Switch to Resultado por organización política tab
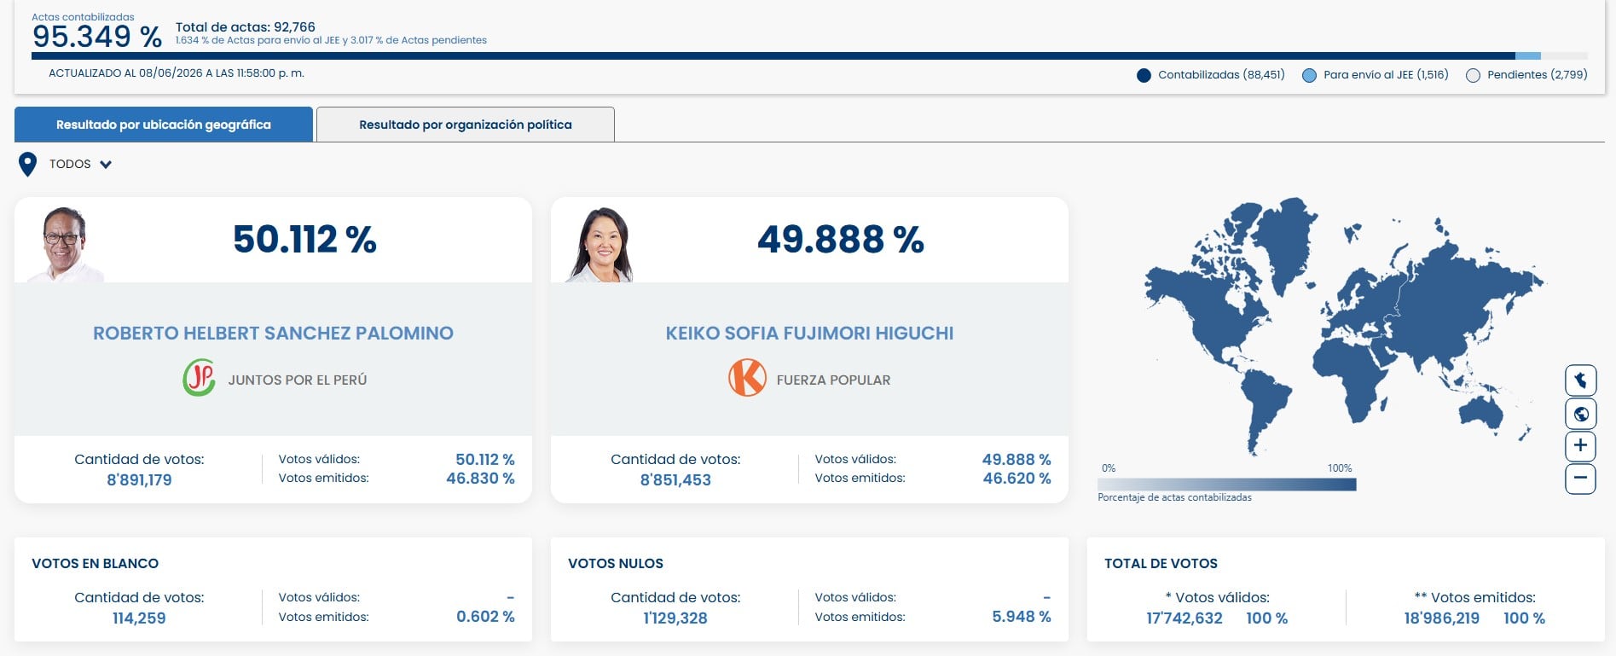Viewport: 1616px width, 656px height. [x=466, y=125]
